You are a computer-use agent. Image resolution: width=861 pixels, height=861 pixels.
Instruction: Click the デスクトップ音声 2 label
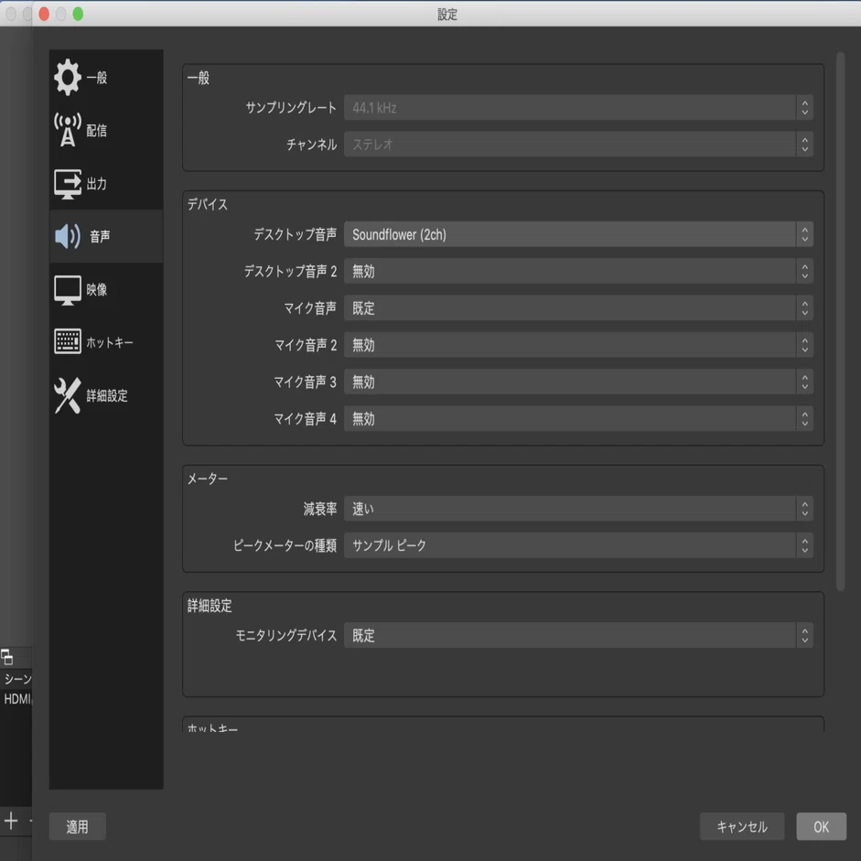point(290,271)
